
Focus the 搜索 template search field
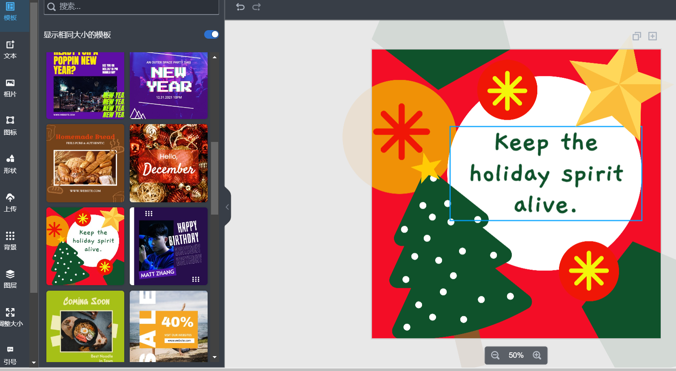[x=131, y=7]
